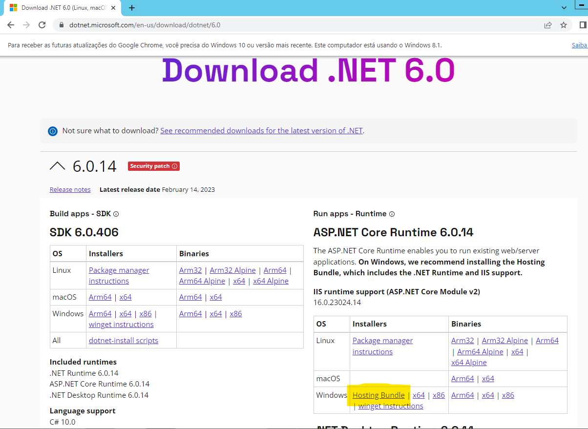Download SDK Windows x86 installer
The image size is (588, 429).
pos(146,314)
